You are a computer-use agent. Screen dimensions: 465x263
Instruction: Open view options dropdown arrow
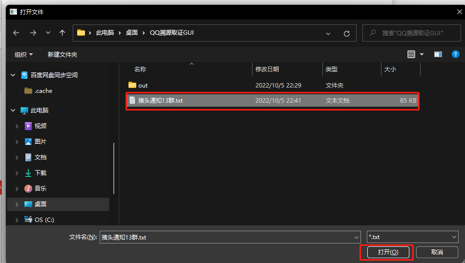422,55
